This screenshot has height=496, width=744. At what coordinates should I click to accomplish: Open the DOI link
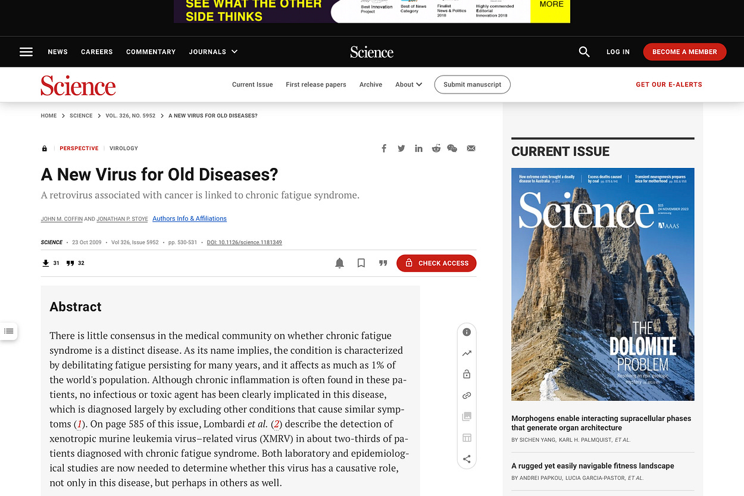pos(245,242)
